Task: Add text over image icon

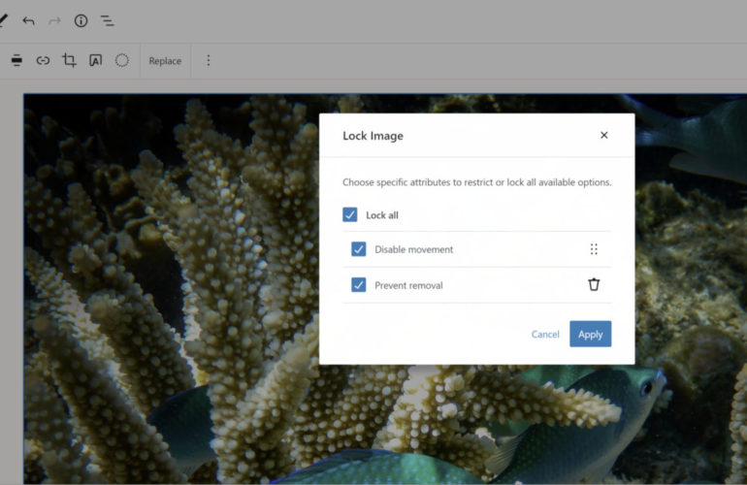Action: click(x=96, y=60)
